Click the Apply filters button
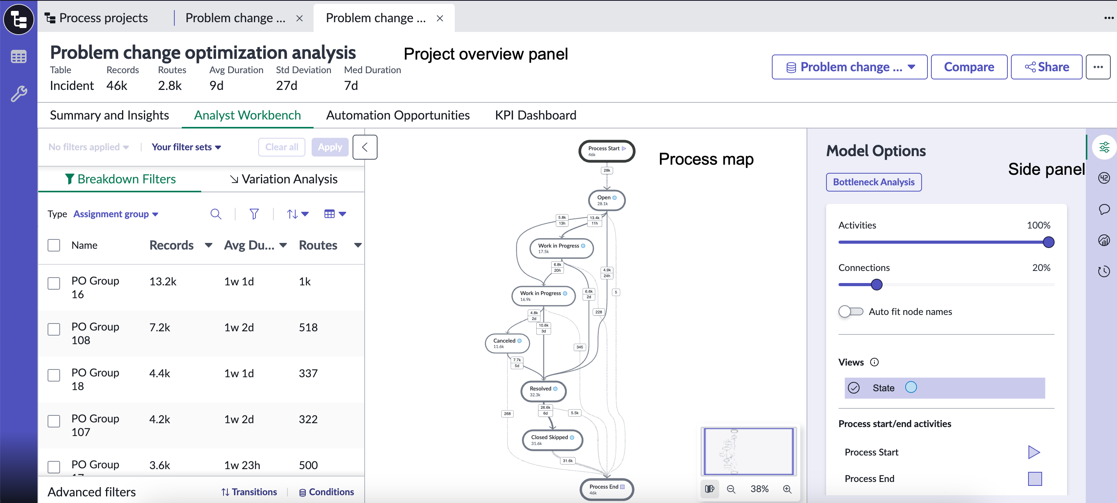1117x503 pixels. click(x=330, y=147)
